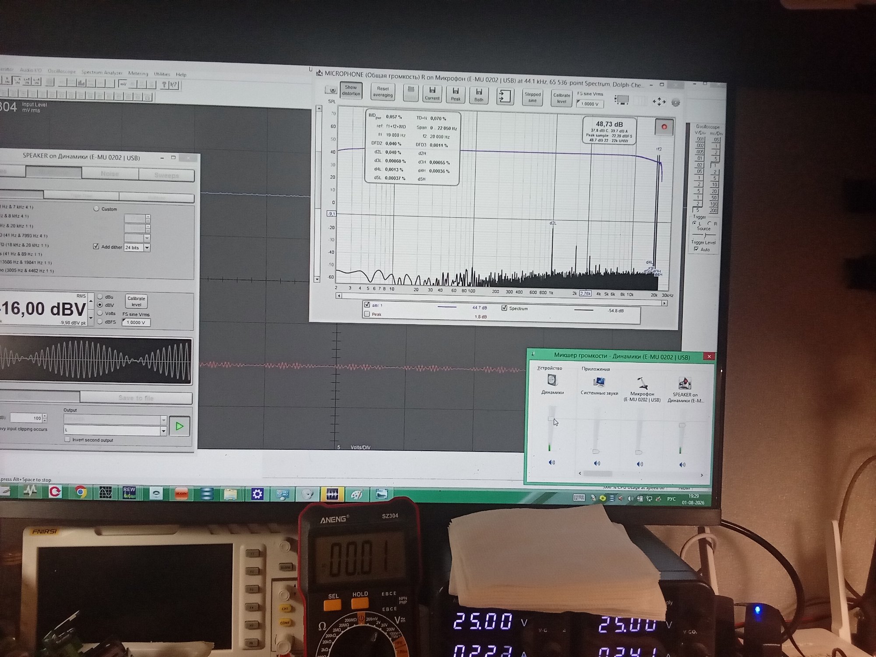Open the Metering menu
This screenshot has width=876, height=657.
coord(138,73)
